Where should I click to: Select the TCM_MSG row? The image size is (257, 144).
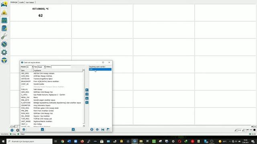click(52, 119)
